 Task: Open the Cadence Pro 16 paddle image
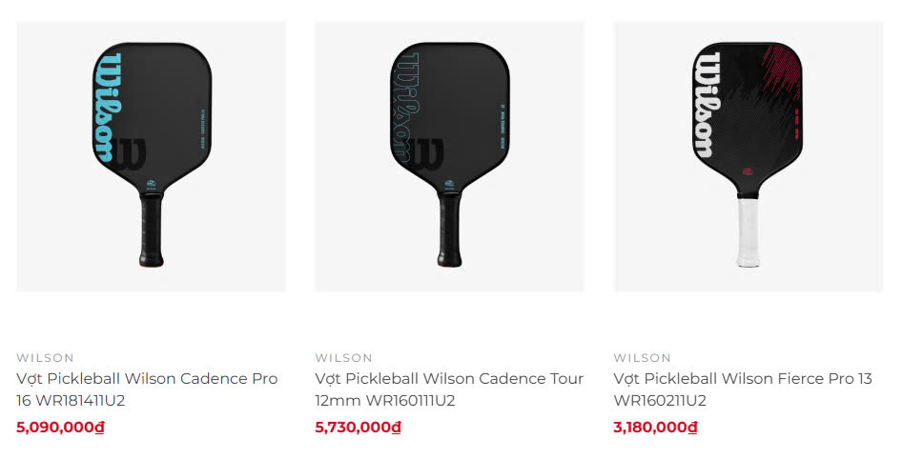(x=151, y=156)
